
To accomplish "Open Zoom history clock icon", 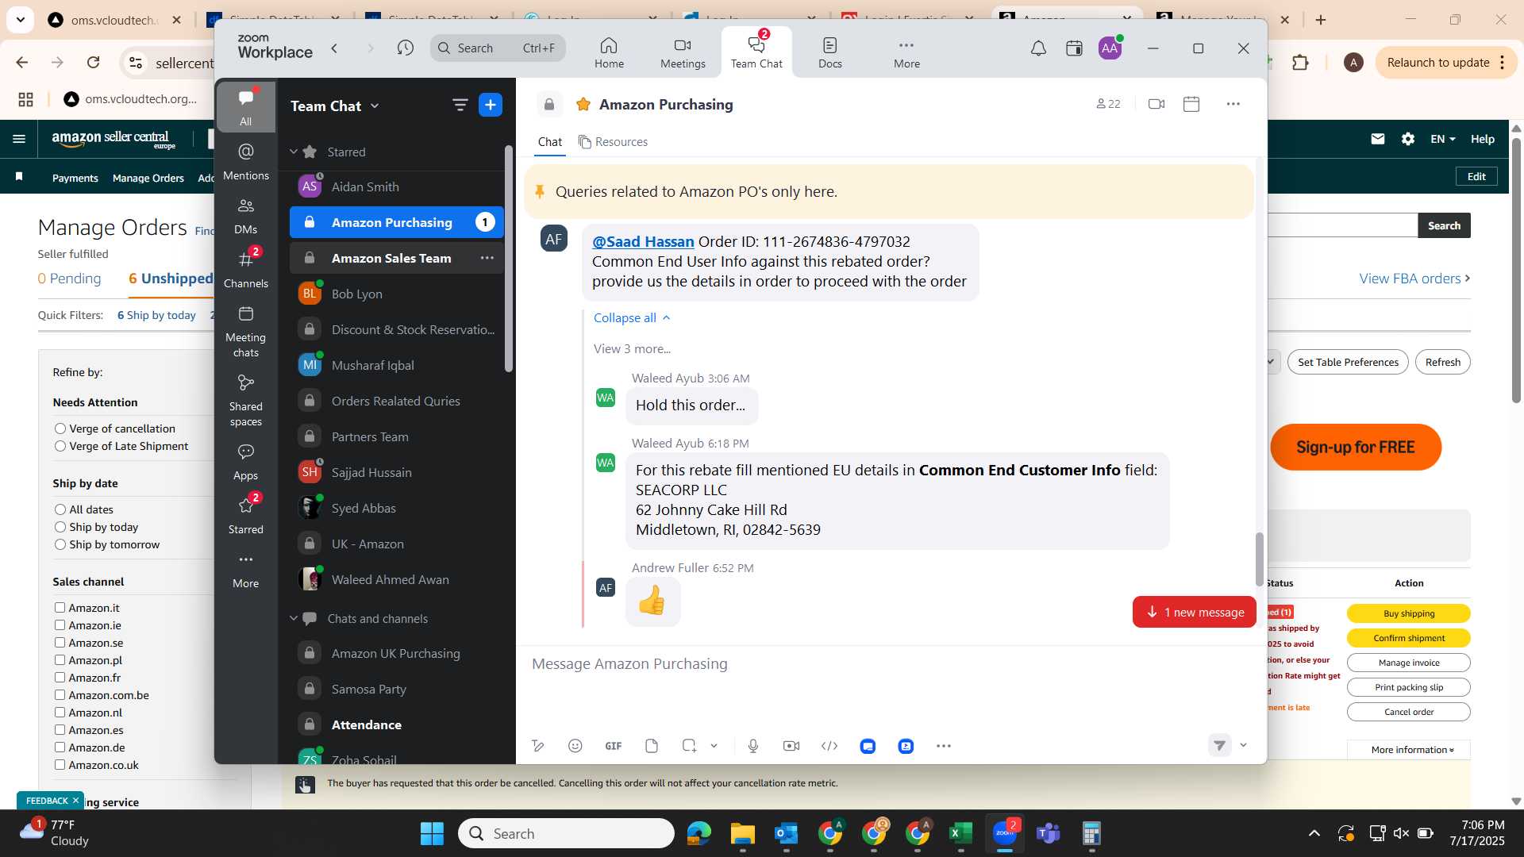I will pyautogui.click(x=406, y=48).
